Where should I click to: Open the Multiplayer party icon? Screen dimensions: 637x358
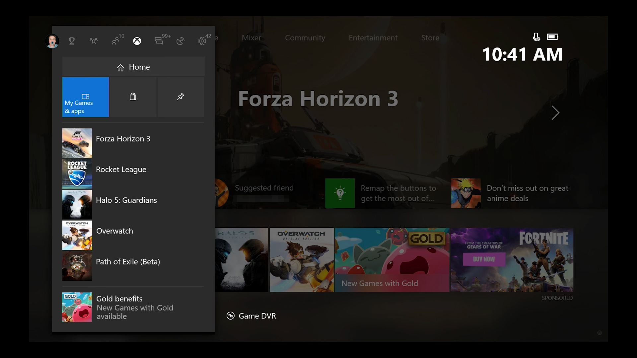click(94, 41)
